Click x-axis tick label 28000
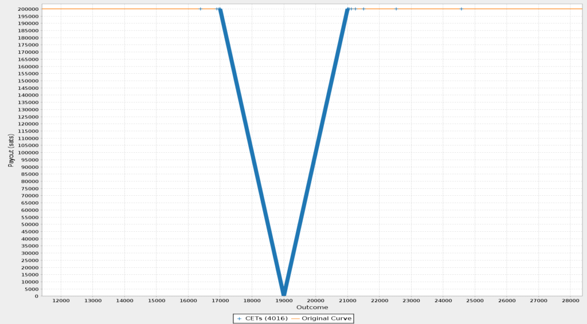The width and height of the screenshot is (587, 324). [570, 301]
